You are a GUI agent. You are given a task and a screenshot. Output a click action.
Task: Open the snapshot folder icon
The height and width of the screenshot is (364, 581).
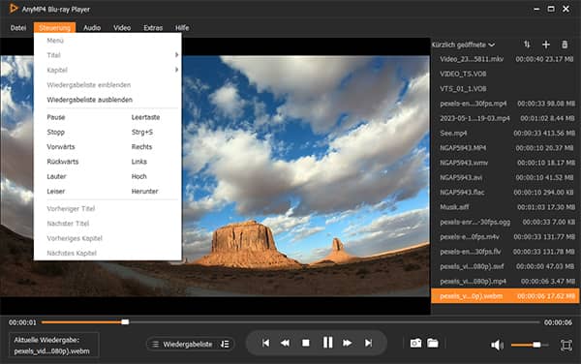point(433,343)
